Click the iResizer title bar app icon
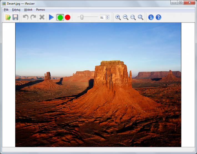The width and height of the screenshot is (197, 154). [x=4, y=4]
